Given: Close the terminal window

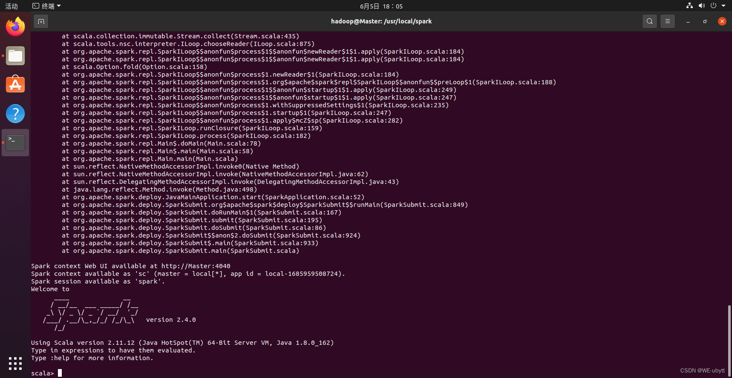Looking at the screenshot, I should (722, 21).
